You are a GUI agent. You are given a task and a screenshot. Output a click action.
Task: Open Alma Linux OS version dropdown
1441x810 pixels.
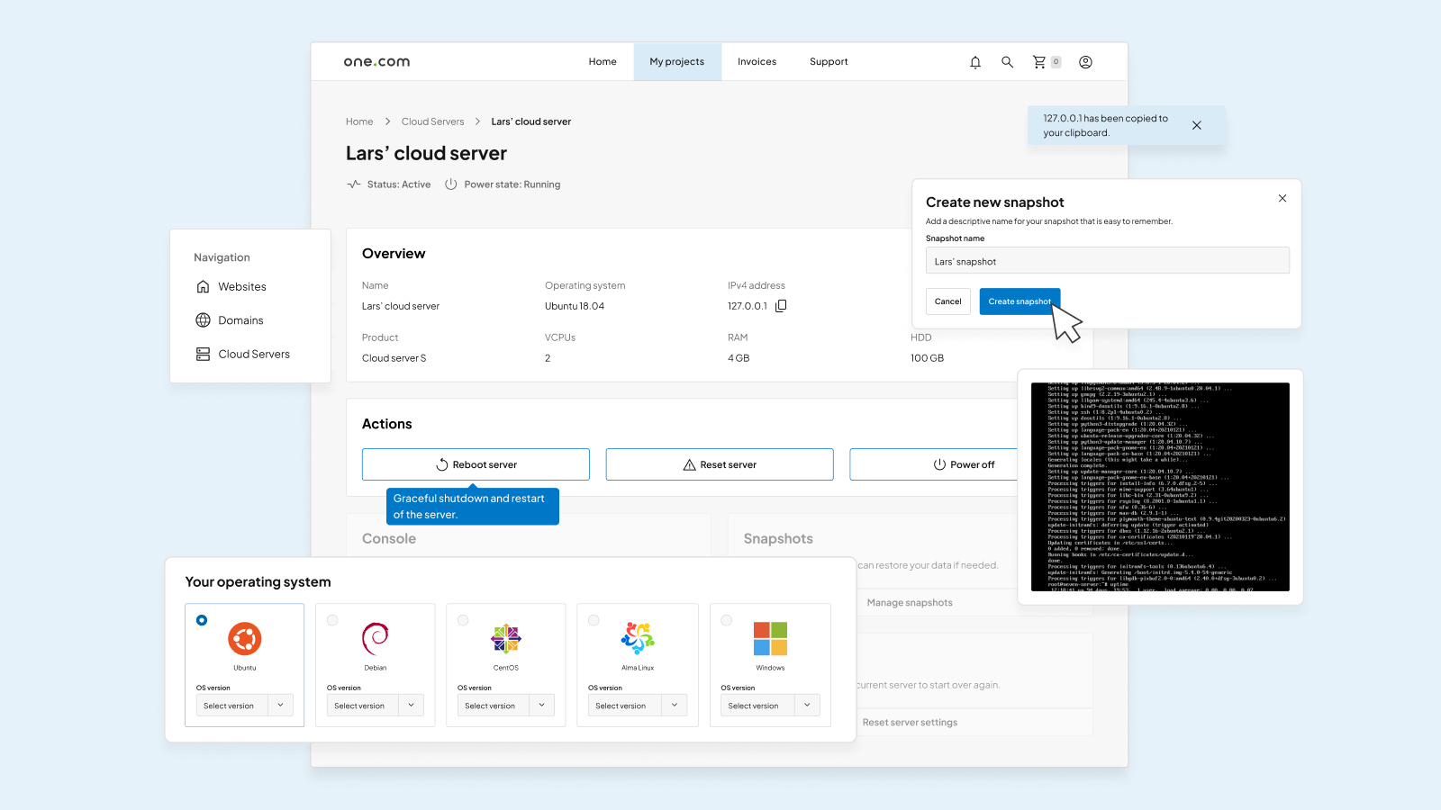(x=638, y=706)
